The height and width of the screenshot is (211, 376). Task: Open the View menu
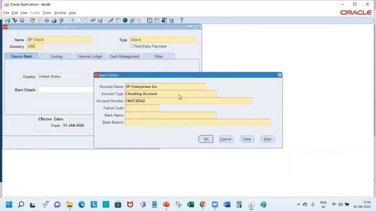[x=23, y=13]
